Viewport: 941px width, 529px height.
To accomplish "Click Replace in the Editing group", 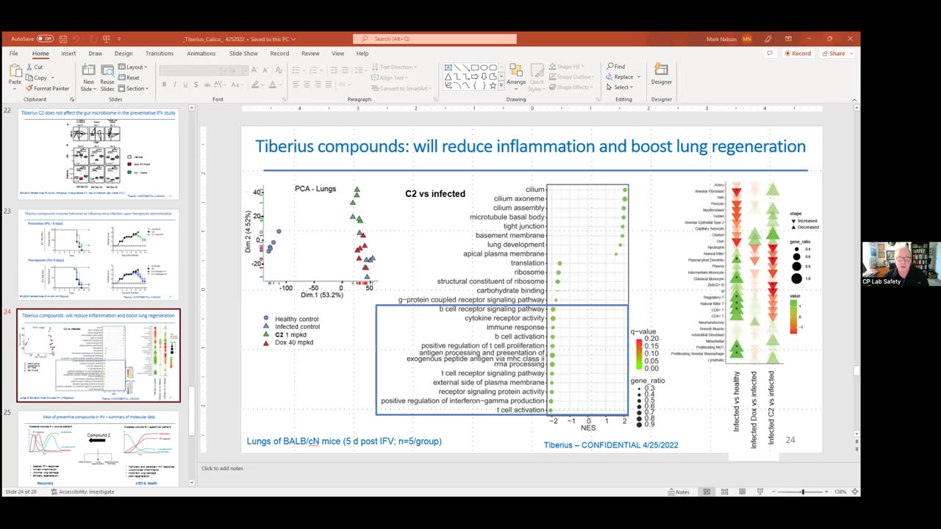I will click(x=623, y=77).
